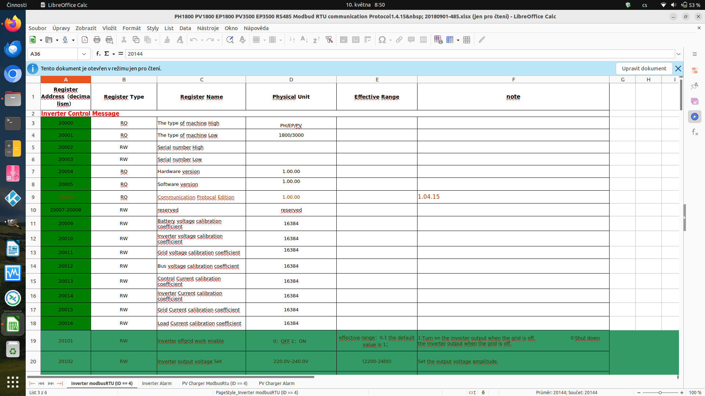Click the Copy icon
The width and height of the screenshot is (705, 396).
[x=136, y=40]
